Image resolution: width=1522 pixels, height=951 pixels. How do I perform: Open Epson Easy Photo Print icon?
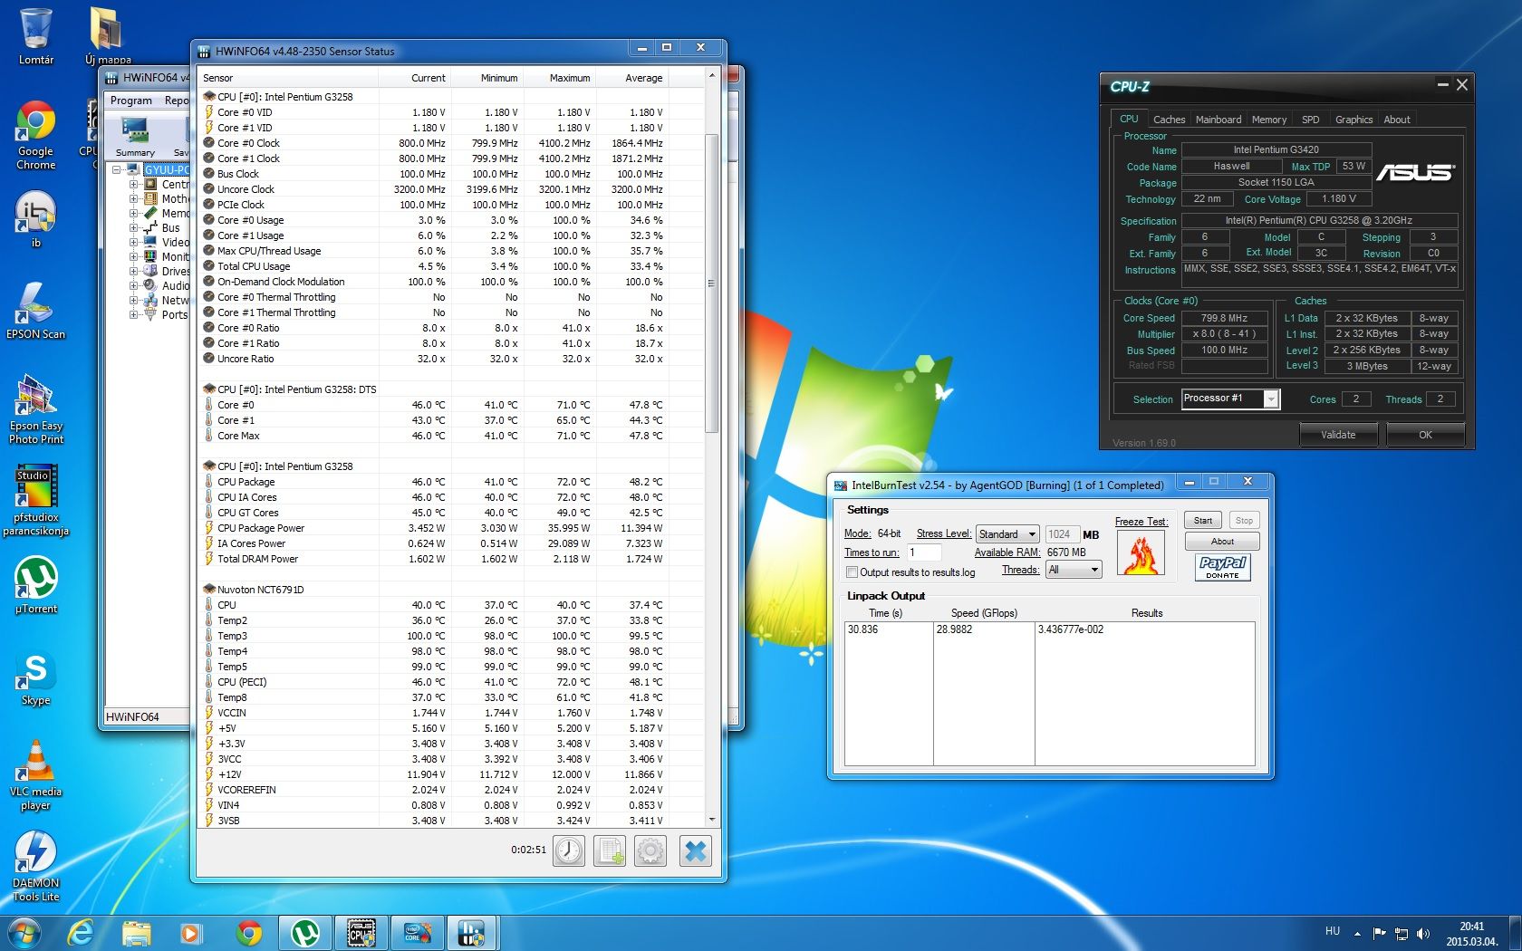[x=36, y=409]
